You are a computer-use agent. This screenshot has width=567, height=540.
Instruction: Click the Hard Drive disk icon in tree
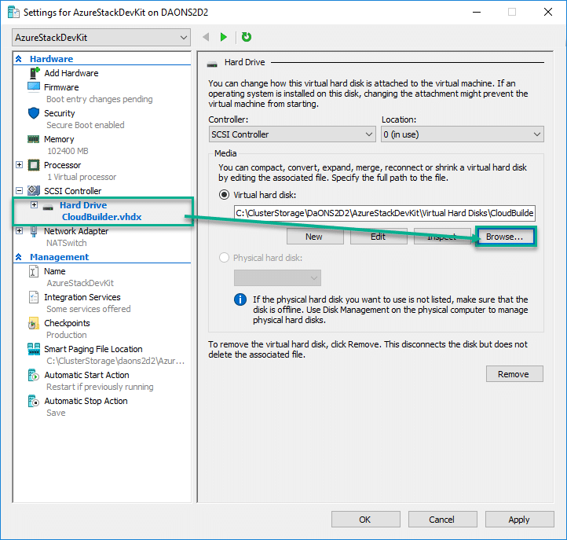[48, 208]
